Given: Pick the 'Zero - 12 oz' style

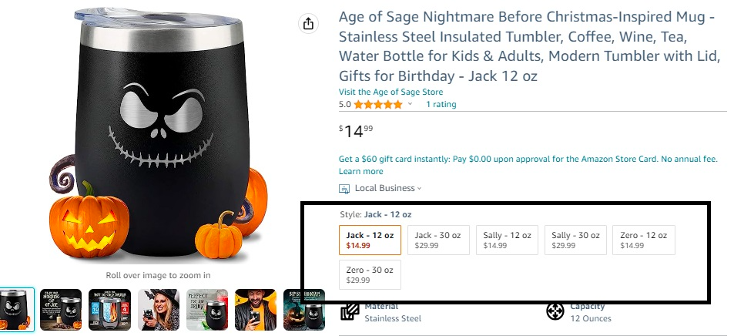Looking at the screenshot, I should pos(644,240).
